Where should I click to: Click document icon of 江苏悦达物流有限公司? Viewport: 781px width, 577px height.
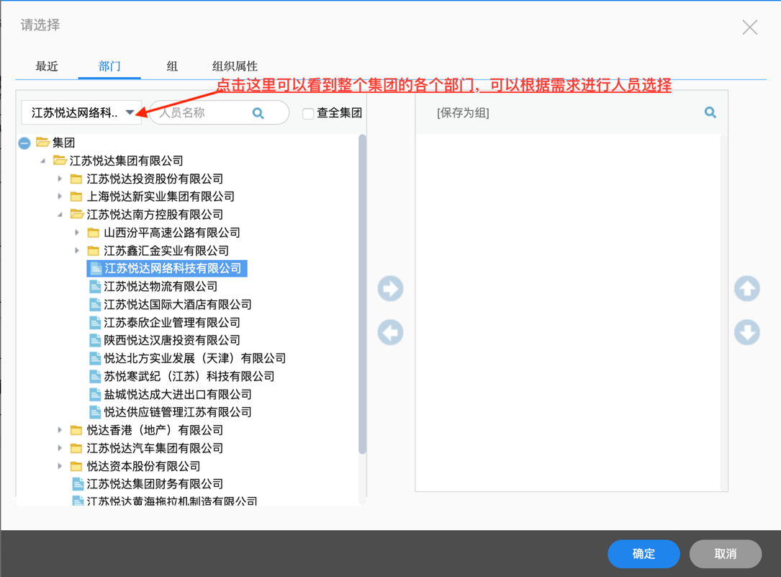pyautogui.click(x=95, y=286)
